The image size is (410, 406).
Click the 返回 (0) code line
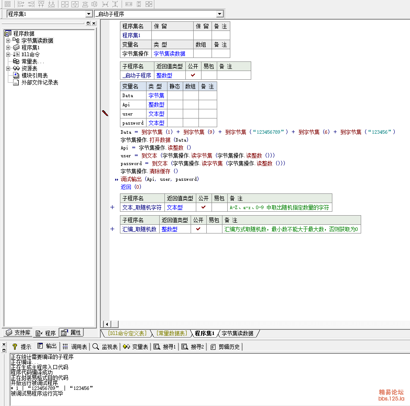[x=131, y=187]
